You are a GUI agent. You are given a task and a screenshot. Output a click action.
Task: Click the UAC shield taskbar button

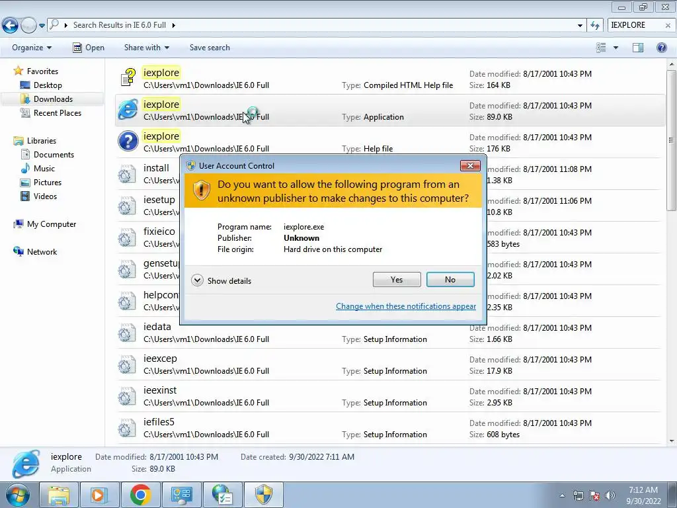click(263, 495)
